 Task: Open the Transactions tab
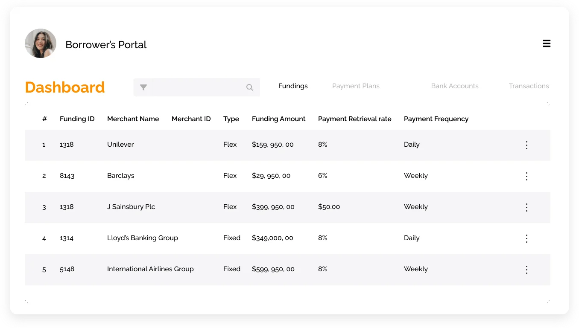coord(529,86)
